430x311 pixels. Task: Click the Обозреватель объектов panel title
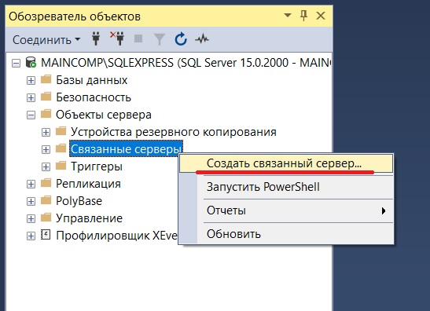tap(75, 16)
